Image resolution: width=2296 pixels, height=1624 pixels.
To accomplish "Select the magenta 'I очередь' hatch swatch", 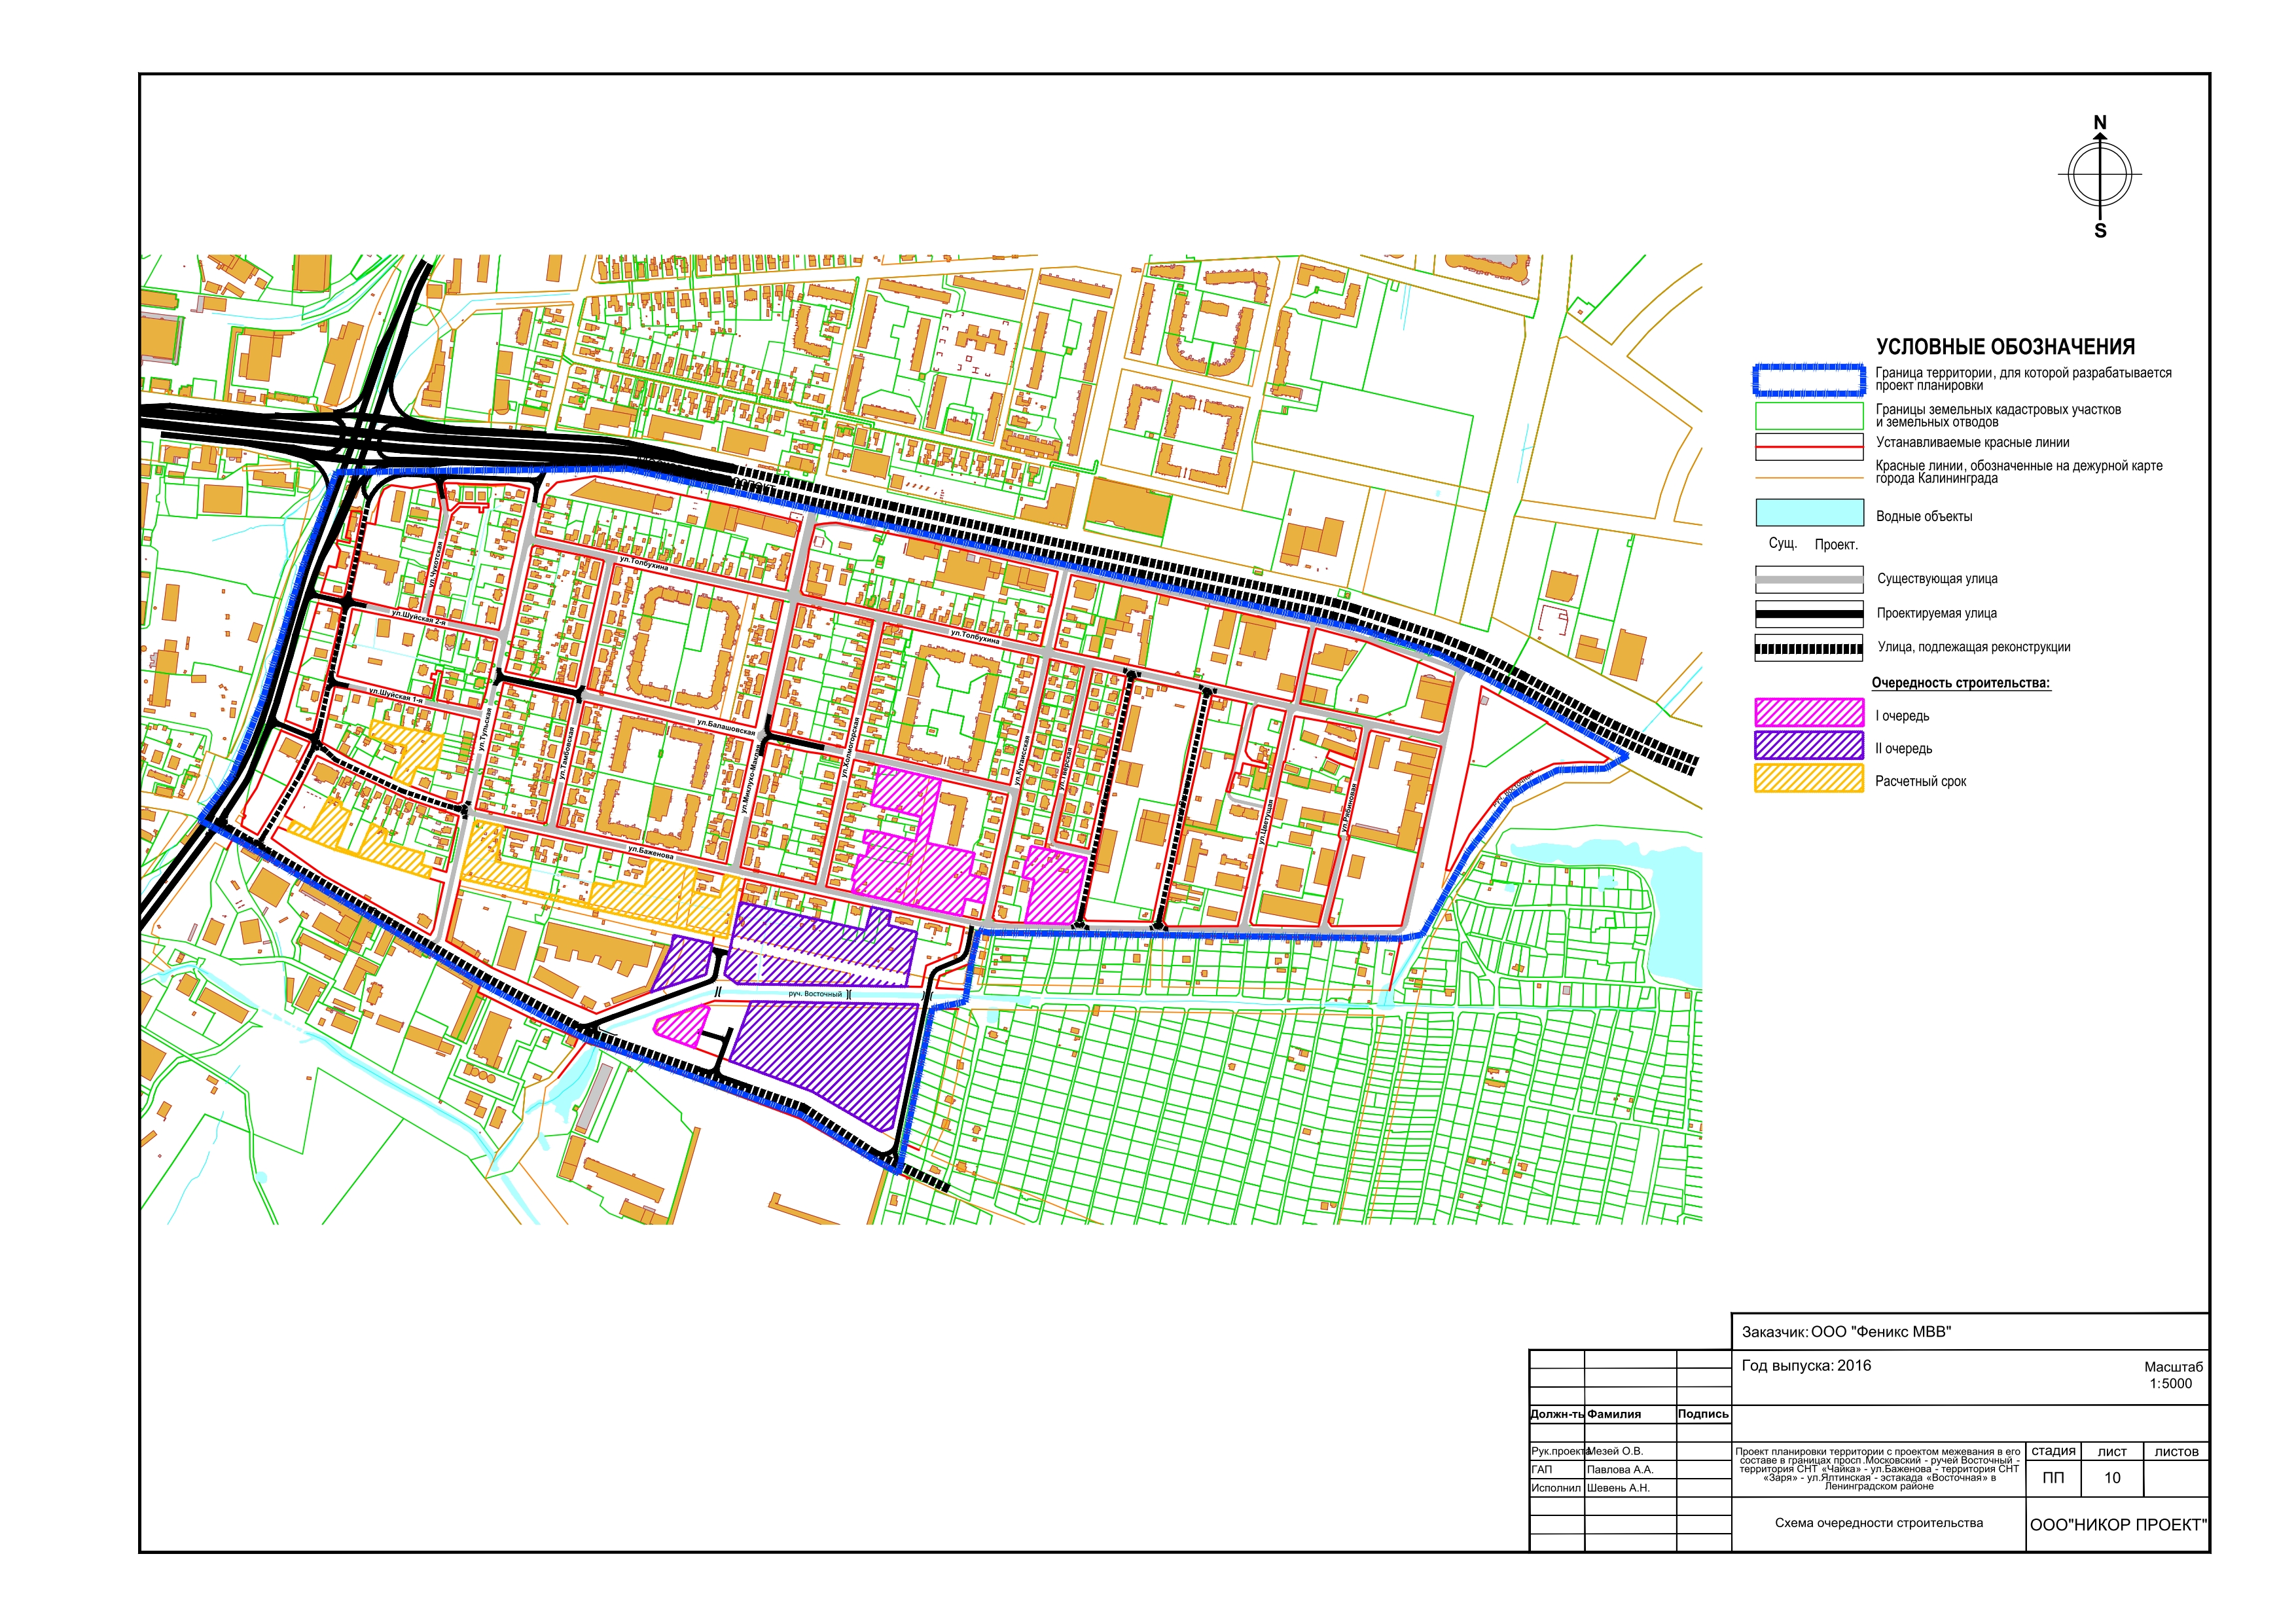I will pyautogui.click(x=1809, y=713).
